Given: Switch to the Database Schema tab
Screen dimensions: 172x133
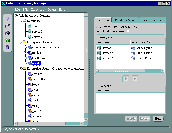Looking at the screenshot, I should pos(125,20).
